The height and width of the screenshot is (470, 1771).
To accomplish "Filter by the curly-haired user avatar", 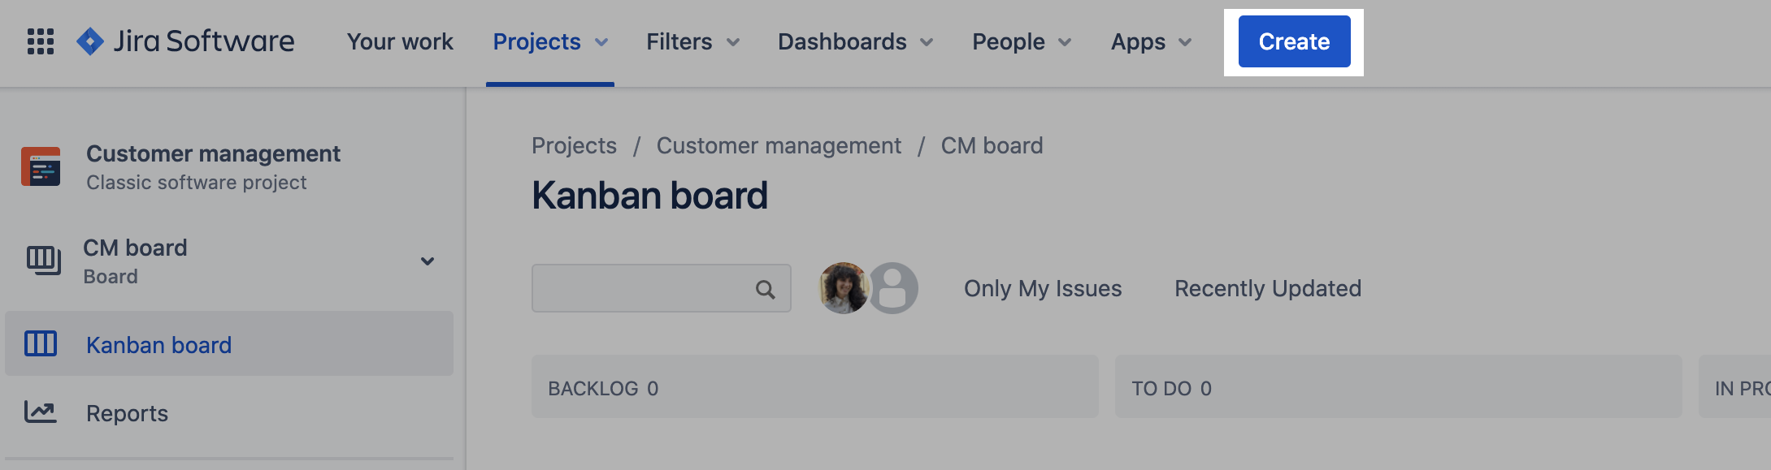I will click(x=843, y=288).
